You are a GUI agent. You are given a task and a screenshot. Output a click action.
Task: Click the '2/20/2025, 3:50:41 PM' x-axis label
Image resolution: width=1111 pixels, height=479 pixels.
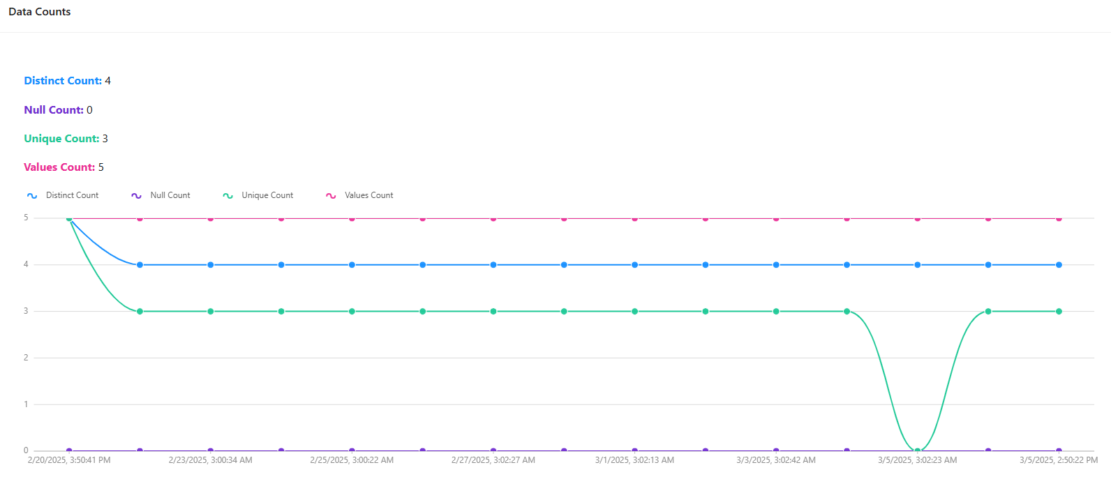69,460
